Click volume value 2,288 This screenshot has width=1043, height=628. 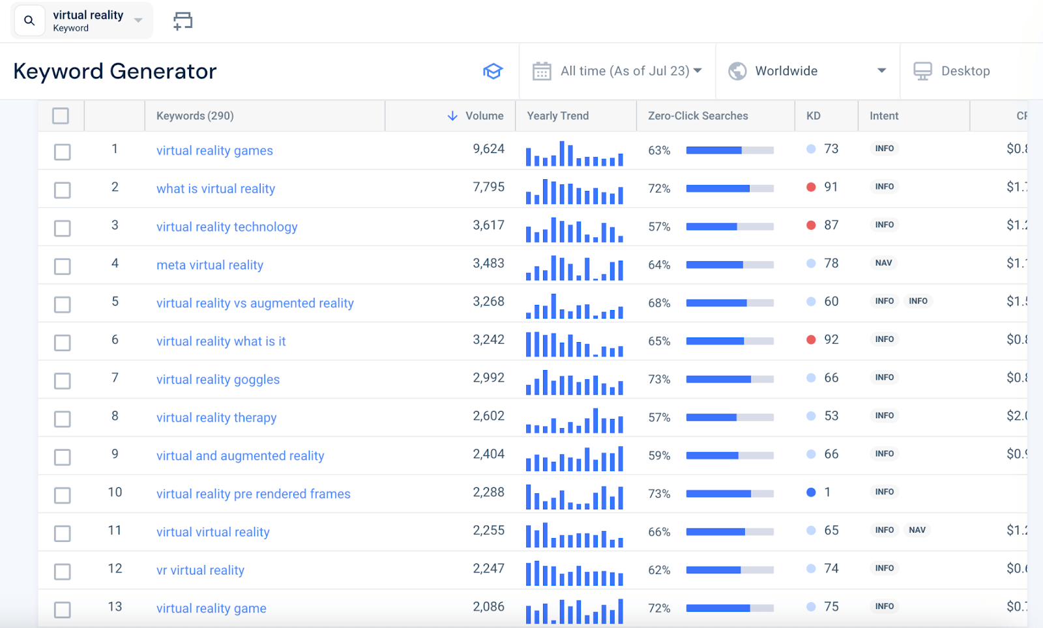click(488, 492)
